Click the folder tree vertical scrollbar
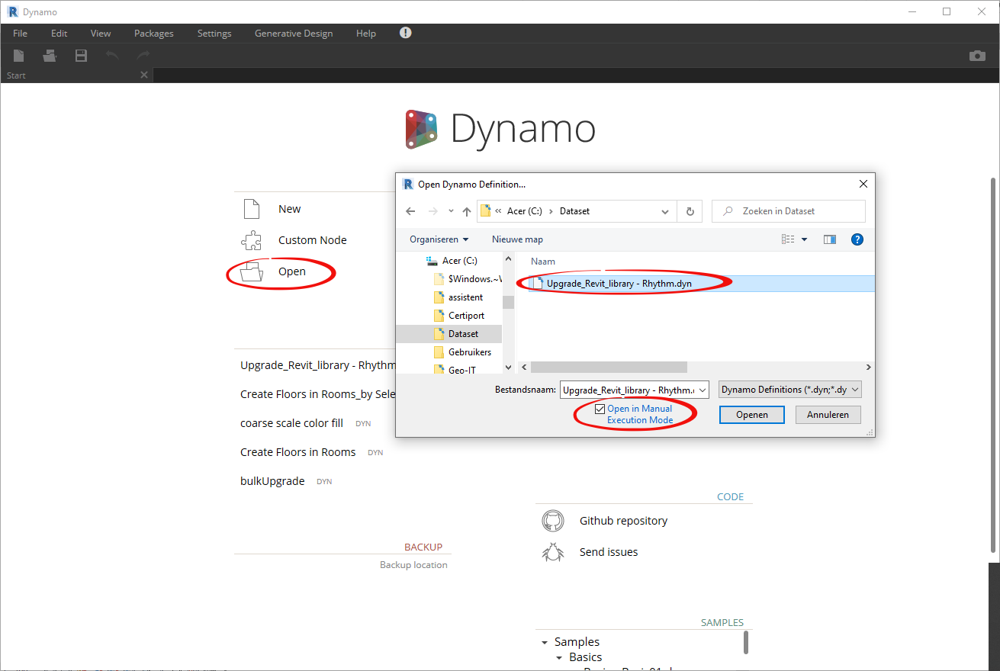This screenshot has width=1000, height=671. click(508, 301)
